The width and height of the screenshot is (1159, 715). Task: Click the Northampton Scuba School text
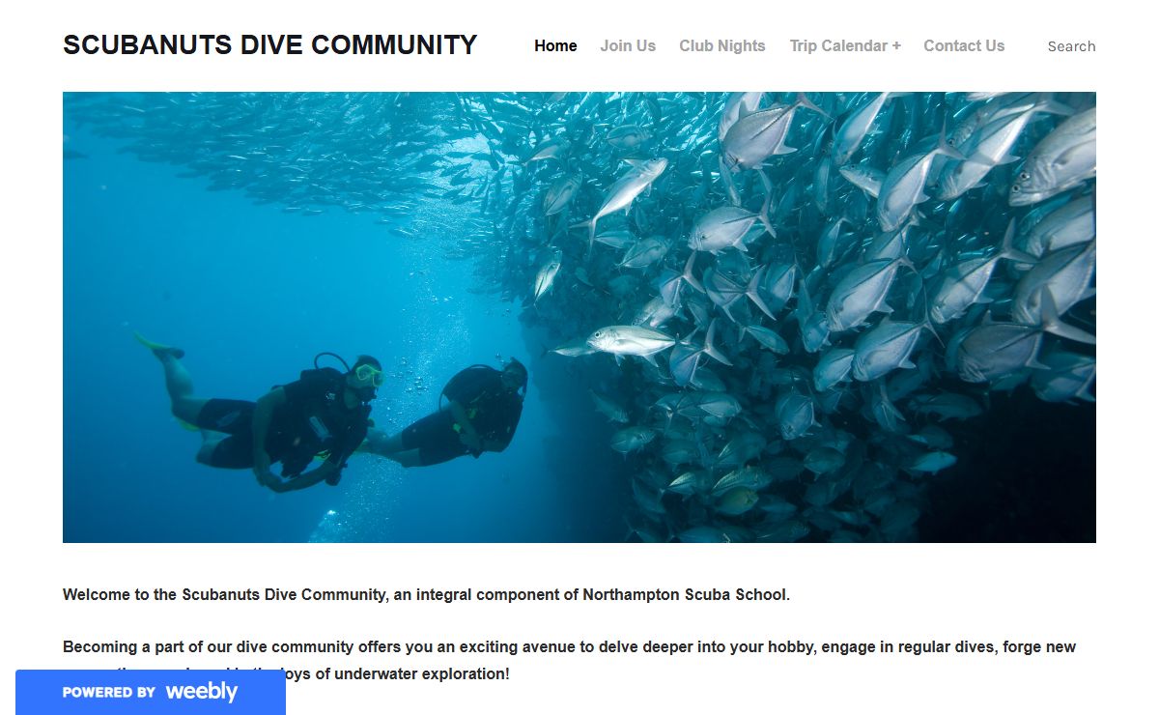point(685,594)
